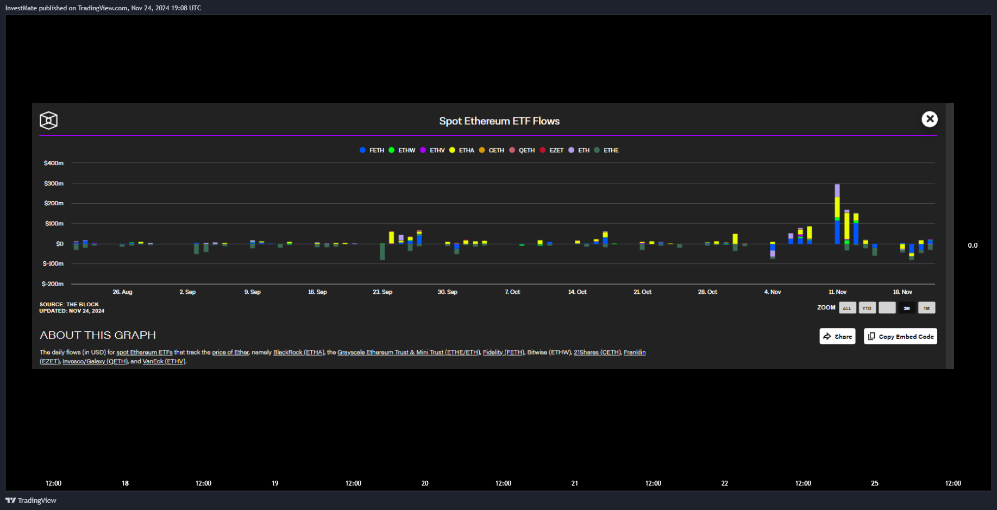Click the ABOUT THIS GRAPH heading

tap(98, 335)
